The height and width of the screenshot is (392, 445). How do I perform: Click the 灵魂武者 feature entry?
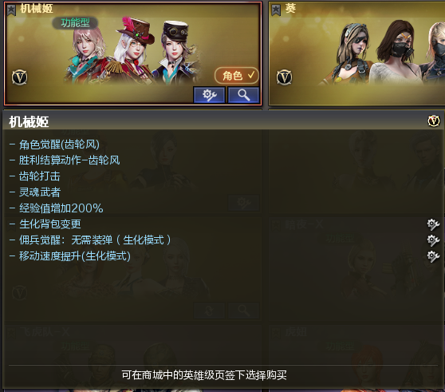coord(39,192)
